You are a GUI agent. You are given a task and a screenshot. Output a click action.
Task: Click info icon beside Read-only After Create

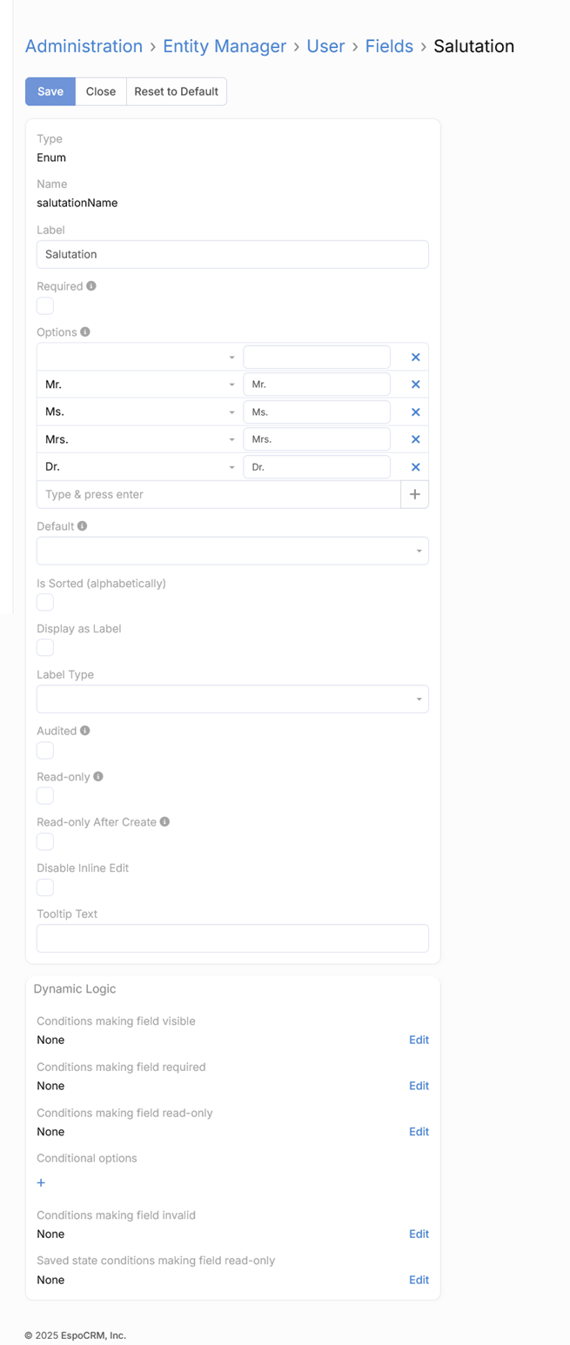pos(164,821)
